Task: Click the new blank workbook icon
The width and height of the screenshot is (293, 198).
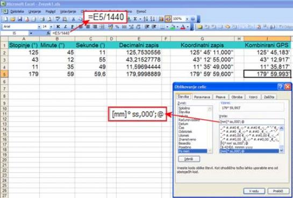Action: (x=5, y=19)
